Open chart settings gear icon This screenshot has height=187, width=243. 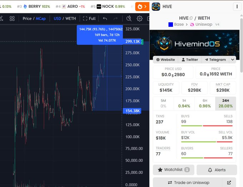(139, 19)
